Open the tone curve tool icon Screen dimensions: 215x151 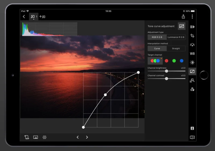(192, 71)
